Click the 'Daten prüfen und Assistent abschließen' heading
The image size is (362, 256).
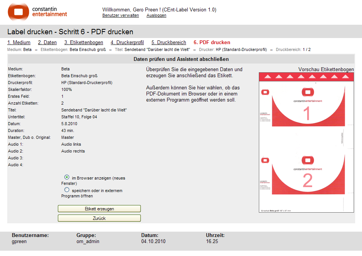(x=181, y=59)
